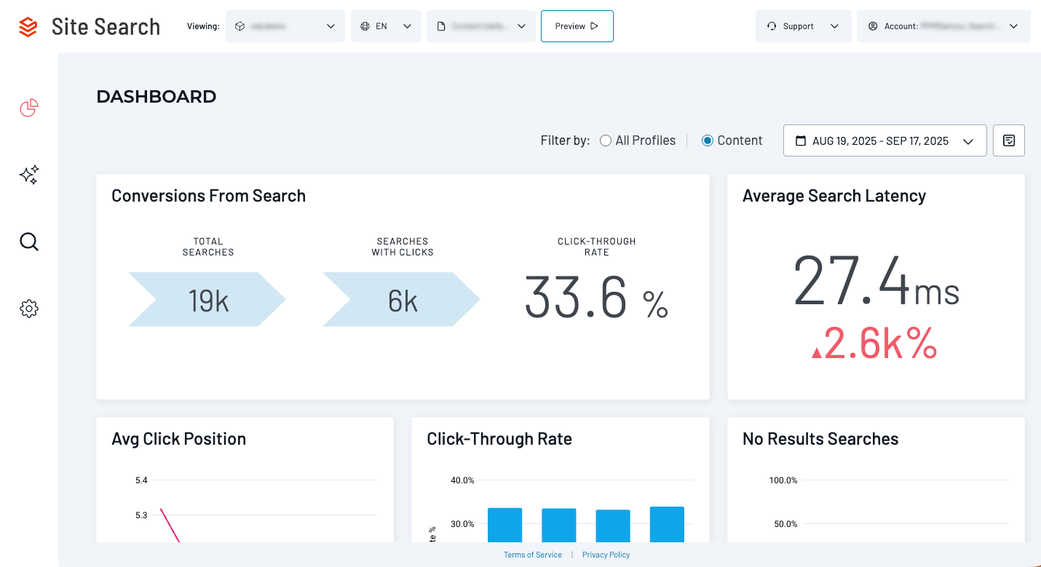Image resolution: width=1041 pixels, height=567 pixels.
Task: Click the CLICK-THROUGH RATE label
Action: 597,247
